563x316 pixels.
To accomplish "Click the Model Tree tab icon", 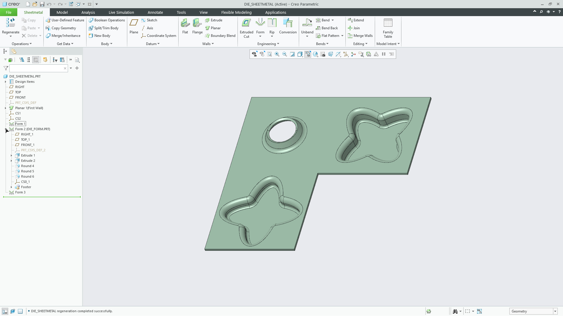I will pos(5,51).
